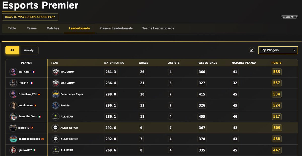302x156 pixels.
Task: Click giuliox007 player avatar
Action: coord(13,150)
